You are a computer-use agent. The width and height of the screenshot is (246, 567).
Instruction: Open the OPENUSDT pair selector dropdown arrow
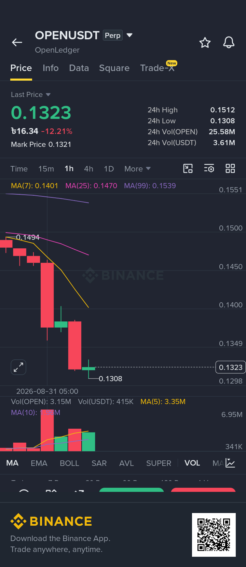point(129,35)
